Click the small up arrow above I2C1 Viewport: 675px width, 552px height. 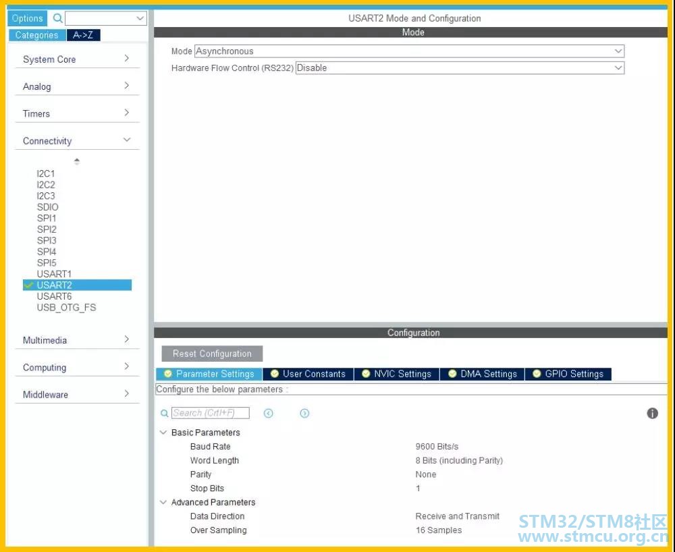pos(76,161)
